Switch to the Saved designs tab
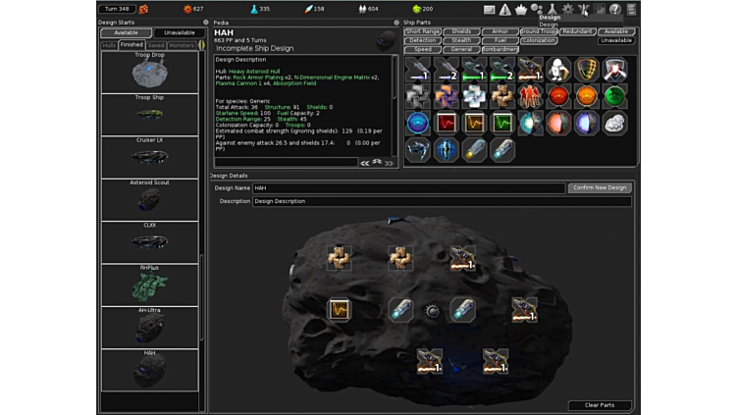Screen dimensions: 738x415 point(156,45)
